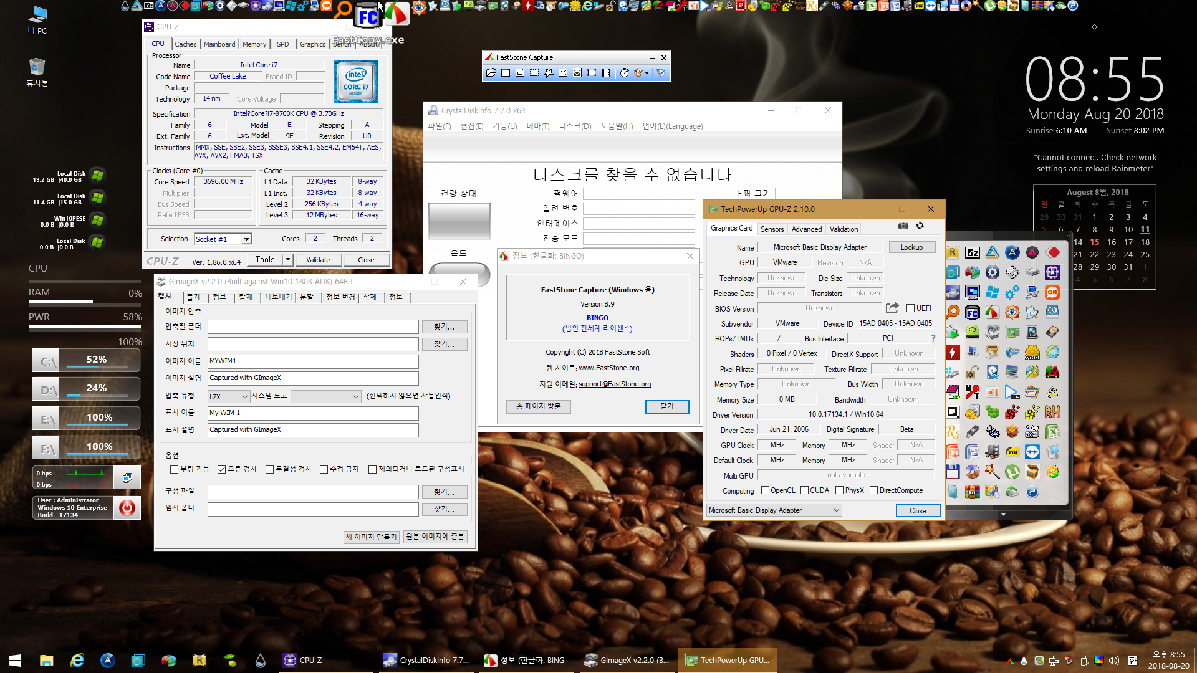Click the red power button in Rainmeter
The image size is (1197, 673).
point(127,508)
